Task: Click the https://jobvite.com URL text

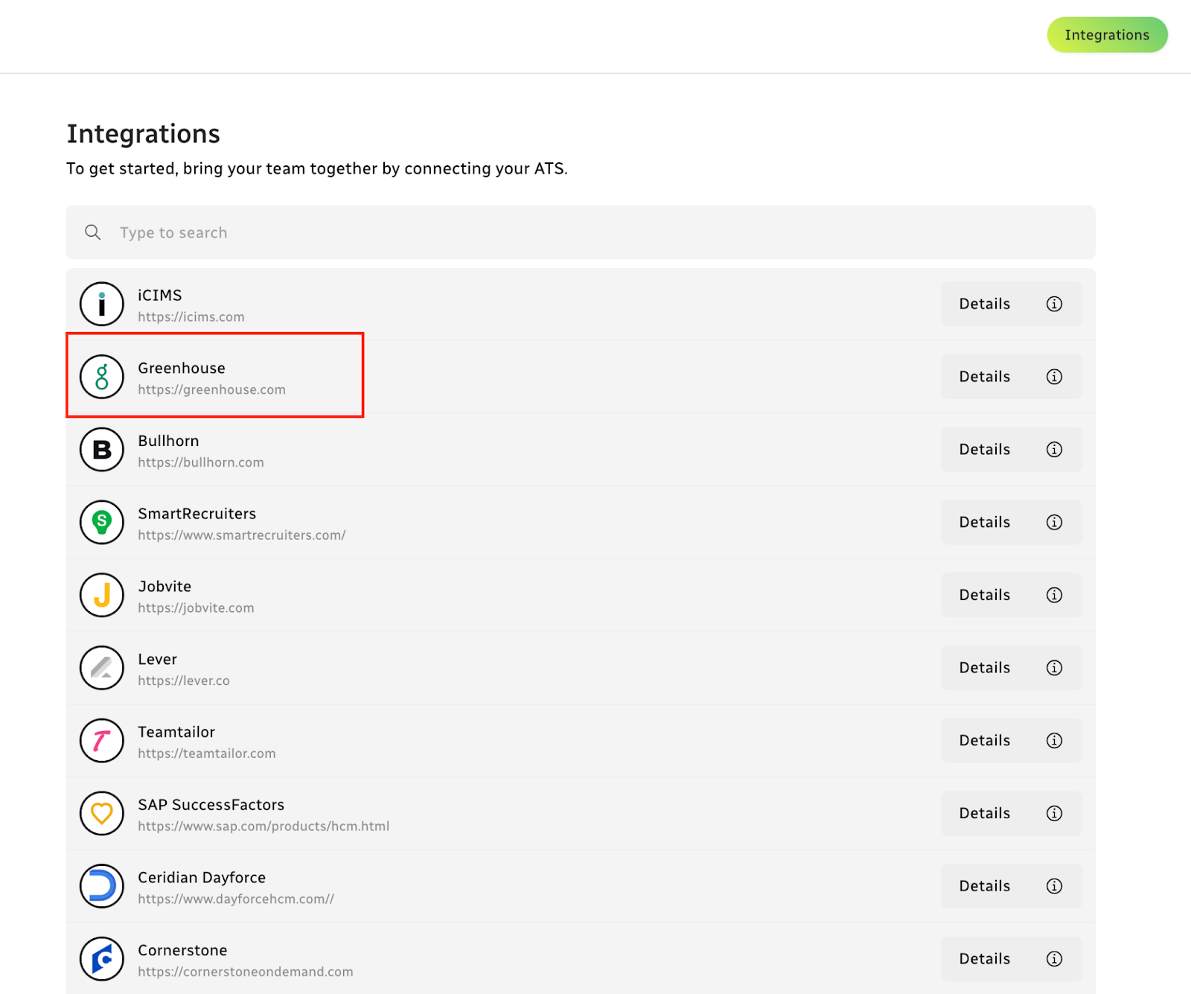Action: tap(196, 608)
